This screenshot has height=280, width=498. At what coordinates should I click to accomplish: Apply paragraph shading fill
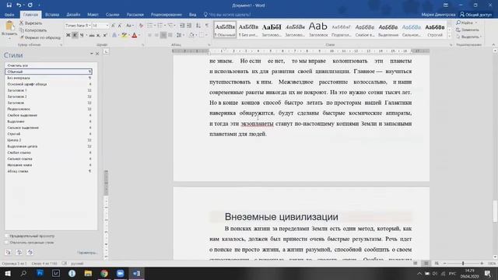(x=191, y=35)
